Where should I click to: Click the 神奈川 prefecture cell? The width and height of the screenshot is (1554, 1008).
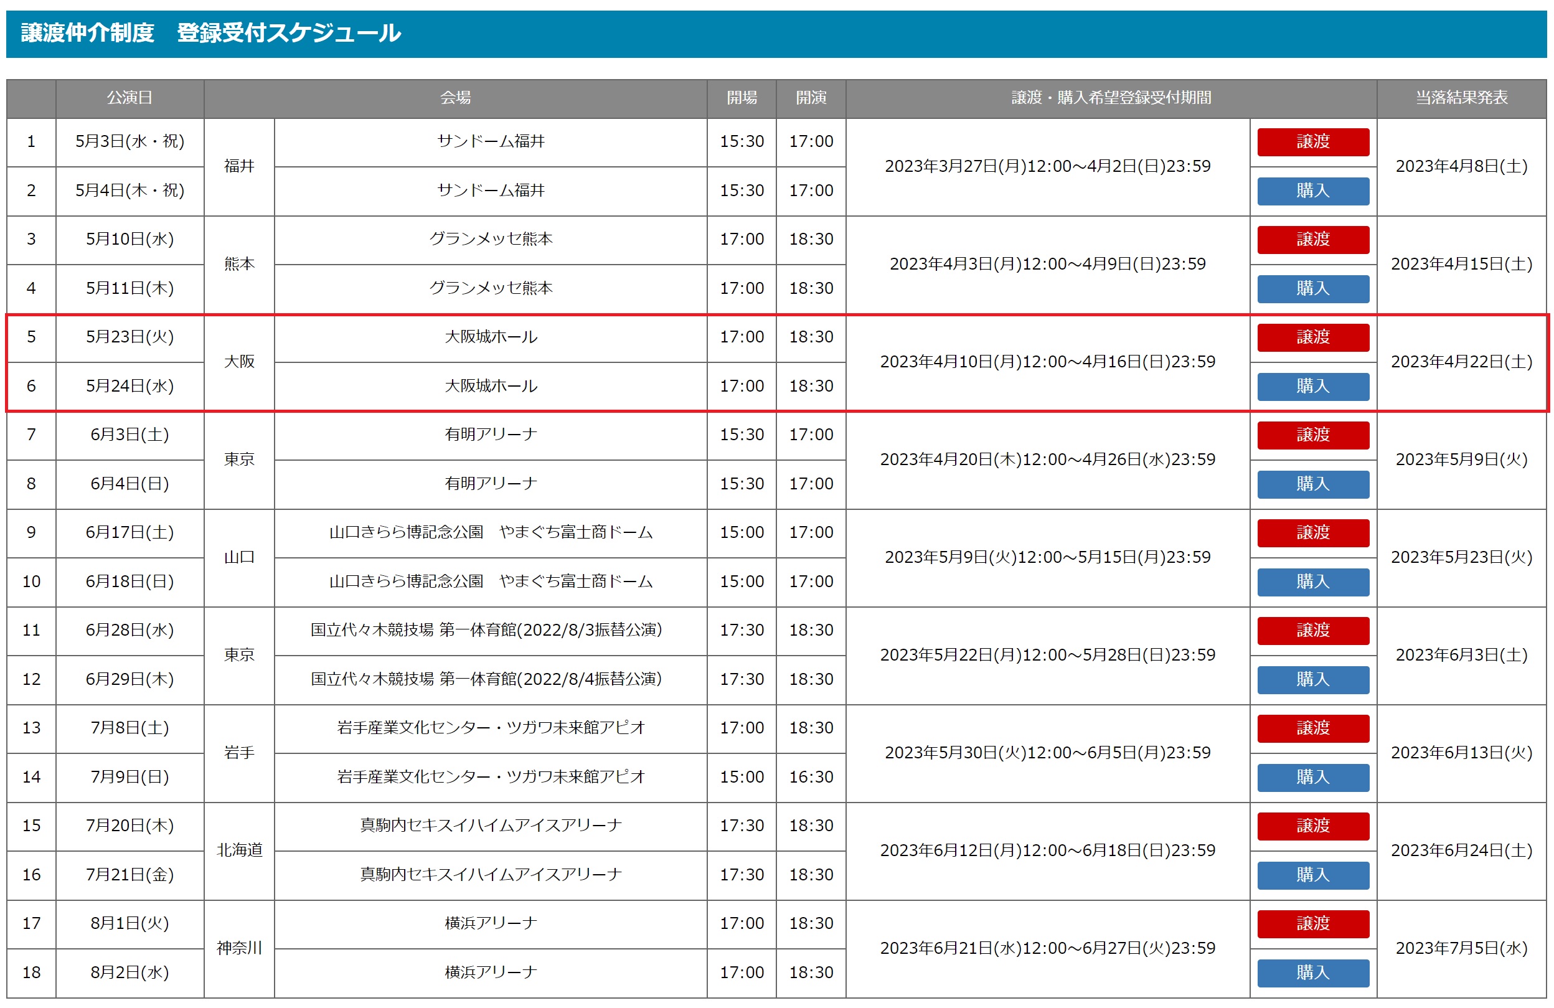[x=239, y=949]
